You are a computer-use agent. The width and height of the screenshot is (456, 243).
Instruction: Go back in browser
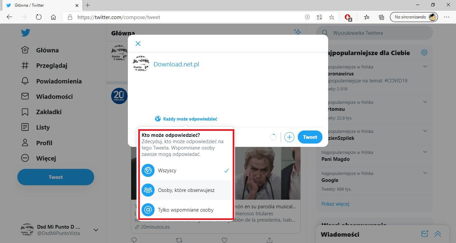click(9, 17)
